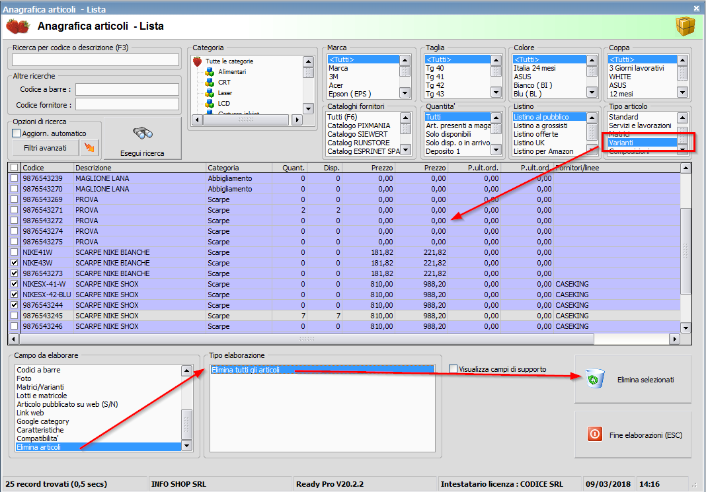Toggle the select-all checkbox in the table header
The width and height of the screenshot is (706, 492).
coord(15,168)
